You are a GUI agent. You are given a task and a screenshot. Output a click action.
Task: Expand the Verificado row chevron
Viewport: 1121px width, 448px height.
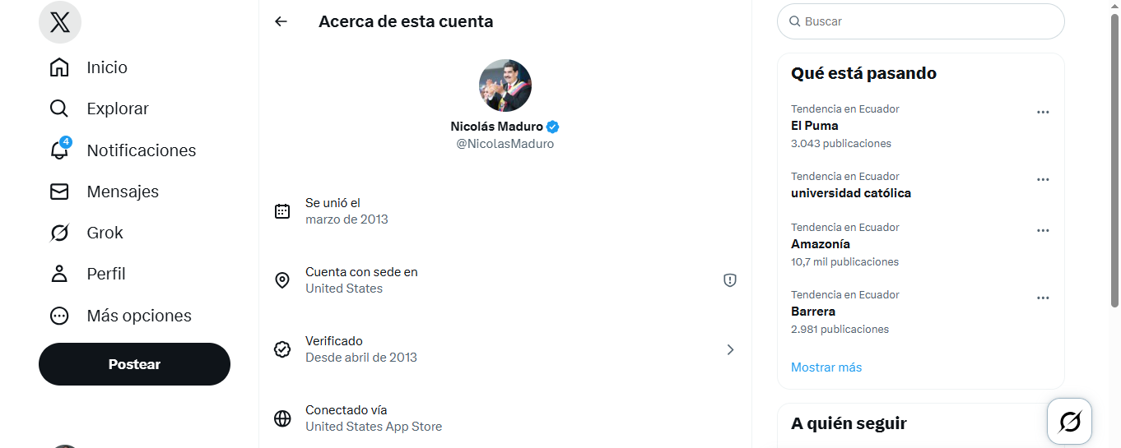pos(730,349)
